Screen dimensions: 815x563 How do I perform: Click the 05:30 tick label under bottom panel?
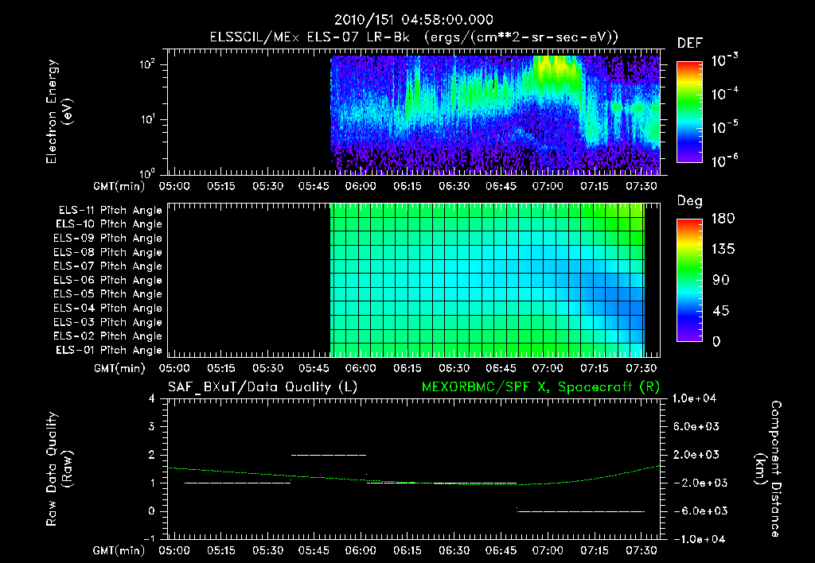pyautogui.click(x=267, y=550)
